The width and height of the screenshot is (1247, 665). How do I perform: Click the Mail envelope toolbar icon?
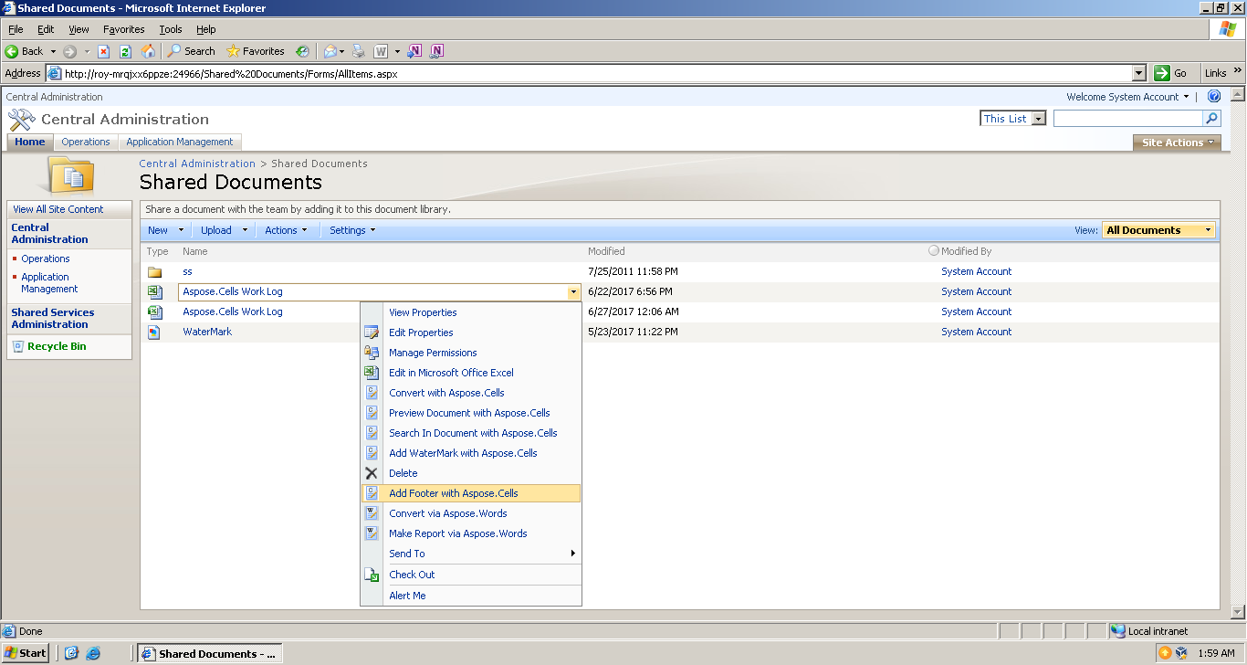tap(330, 51)
